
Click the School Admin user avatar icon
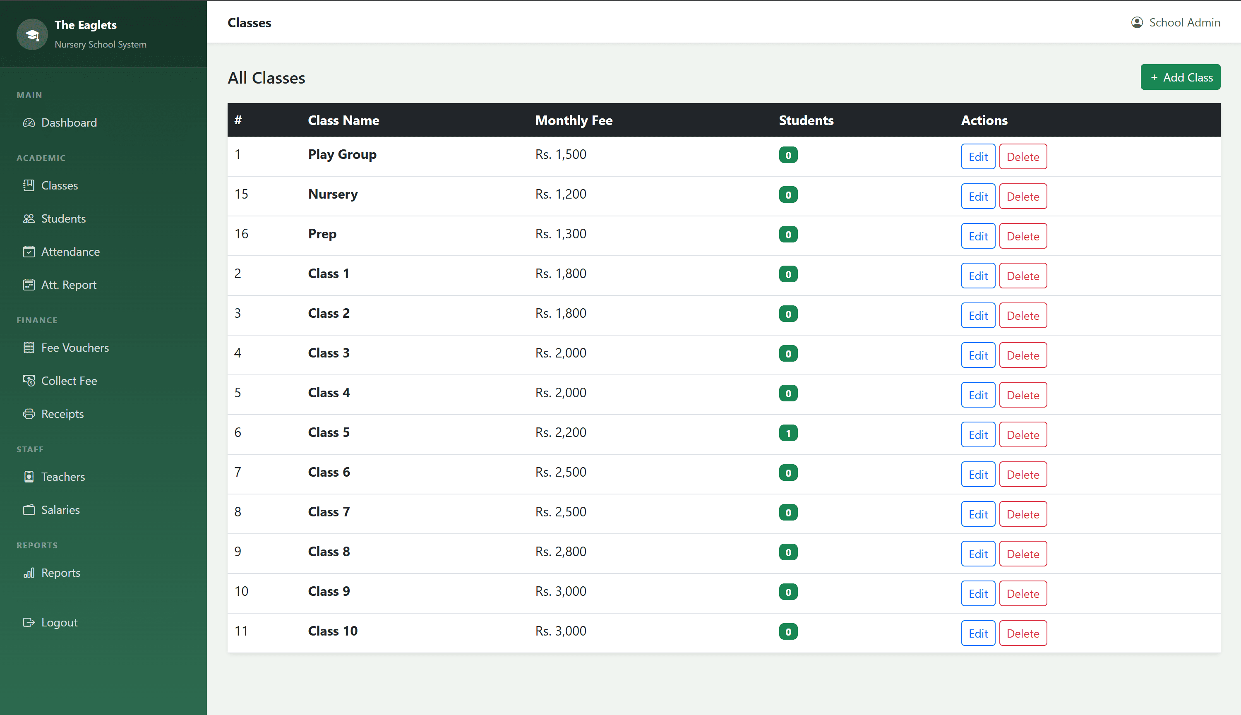[x=1137, y=23]
